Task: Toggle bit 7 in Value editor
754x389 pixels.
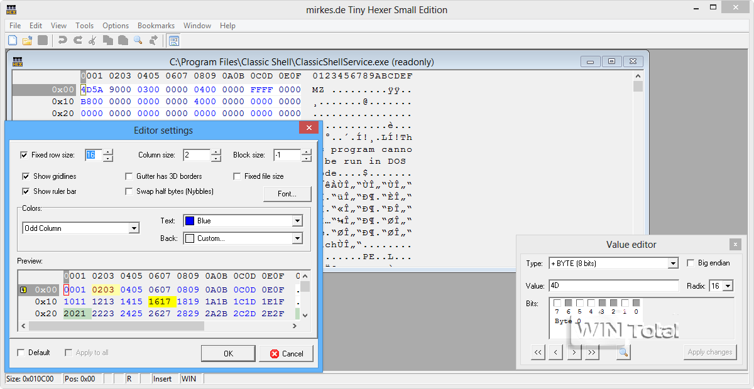Action: pyautogui.click(x=557, y=303)
